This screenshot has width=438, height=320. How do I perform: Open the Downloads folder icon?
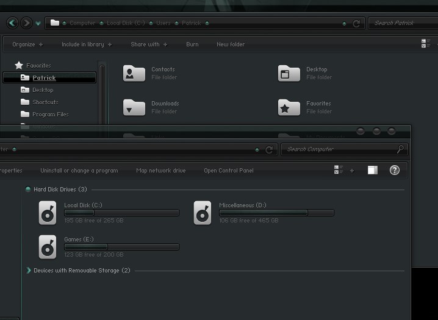(x=134, y=107)
